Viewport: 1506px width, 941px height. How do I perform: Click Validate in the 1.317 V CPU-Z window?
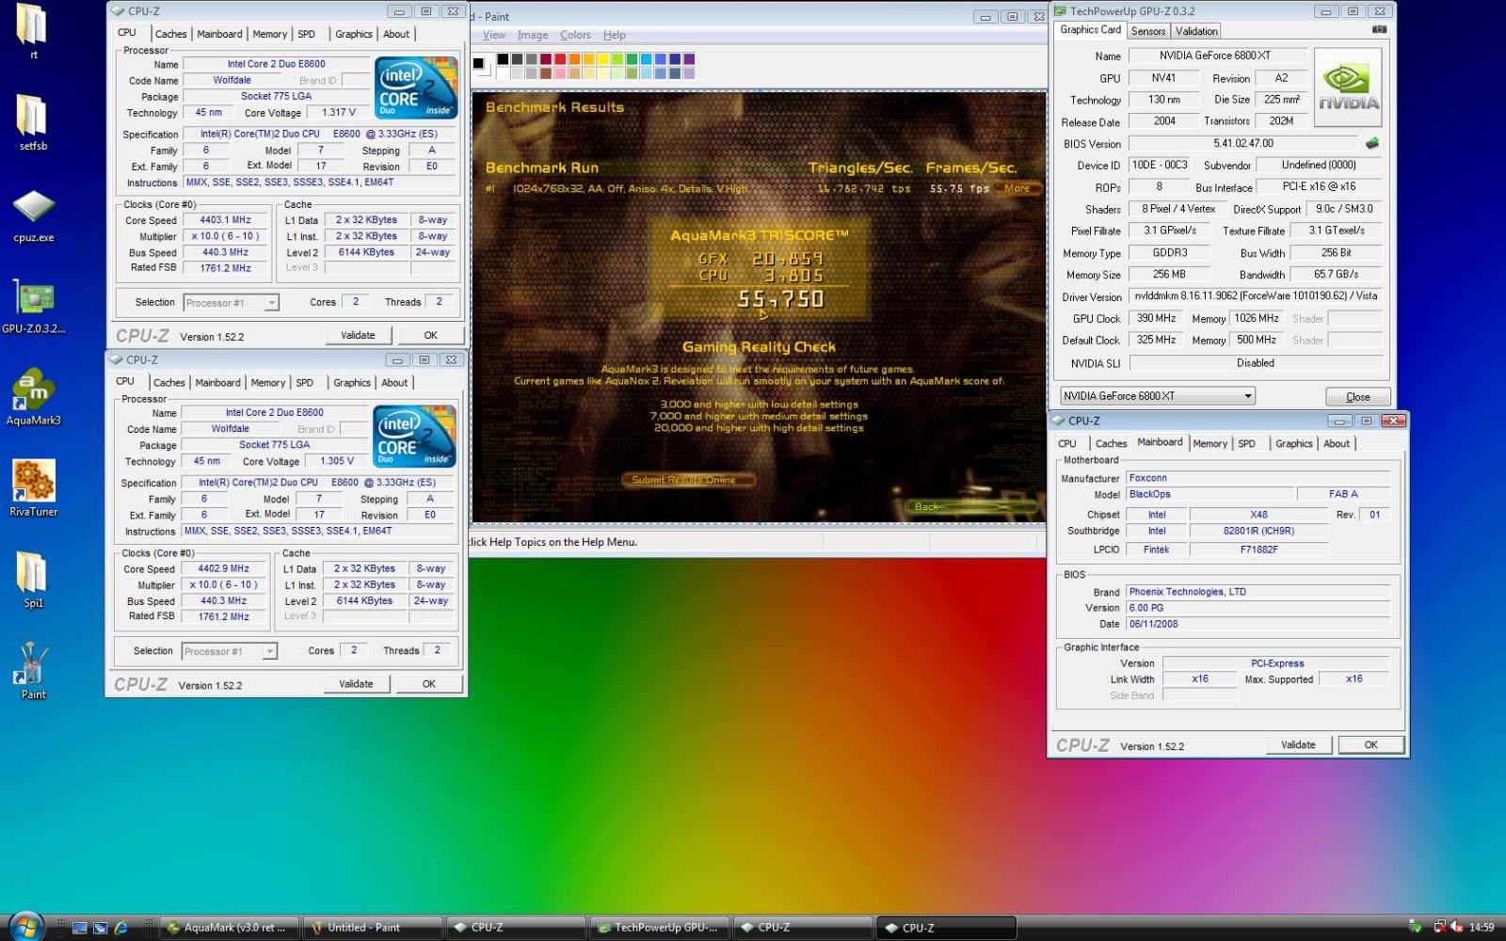click(358, 335)
